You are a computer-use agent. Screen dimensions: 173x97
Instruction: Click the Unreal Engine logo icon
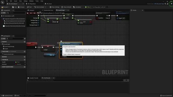(2, 2)
